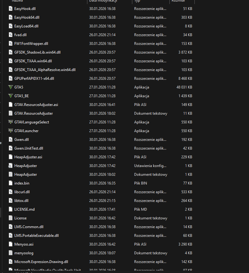Click the Gwen.dll file icon
The height and width of the screenshot is (273, 249).
11,139
